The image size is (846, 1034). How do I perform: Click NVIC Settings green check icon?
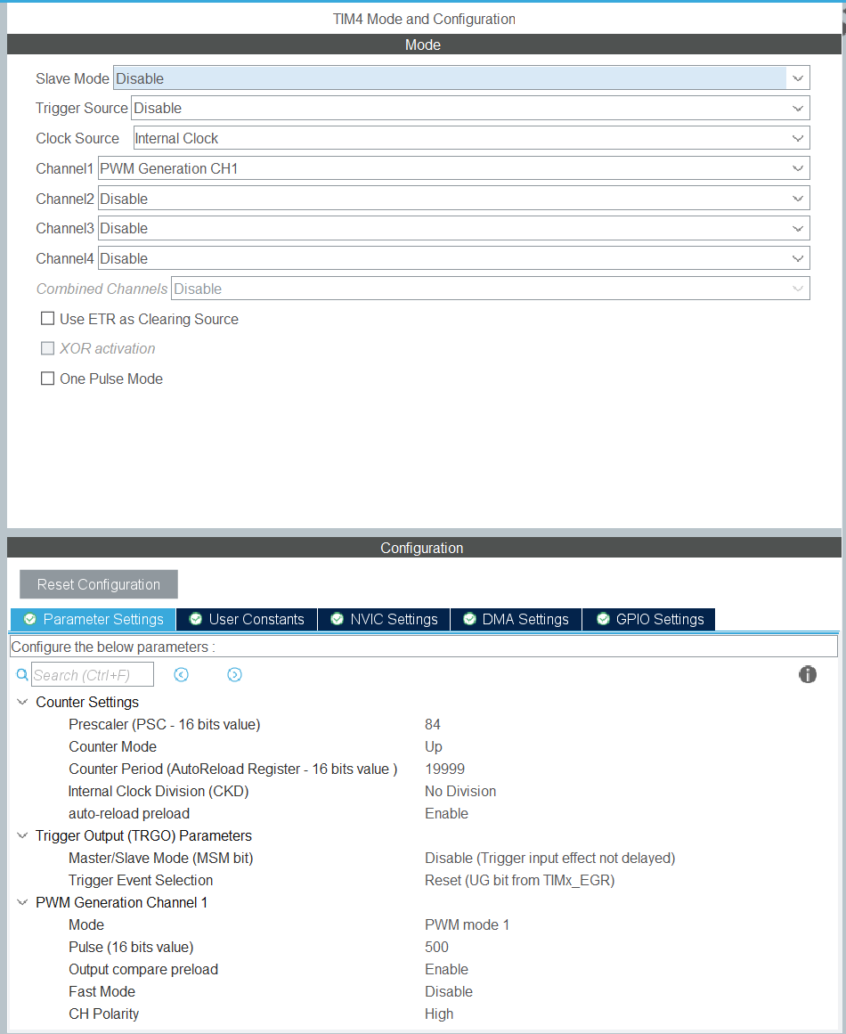pos(337,619)
